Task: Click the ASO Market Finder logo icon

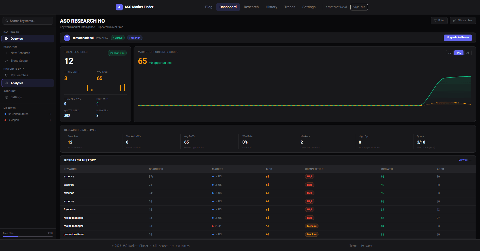Action: (x=119, y=7)
